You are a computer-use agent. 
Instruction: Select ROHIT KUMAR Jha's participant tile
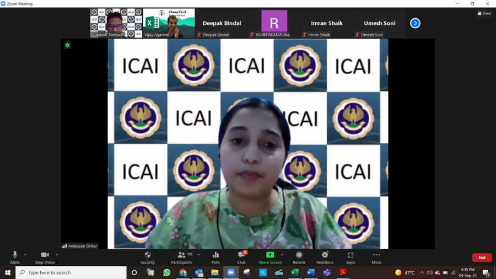(274, 23)
